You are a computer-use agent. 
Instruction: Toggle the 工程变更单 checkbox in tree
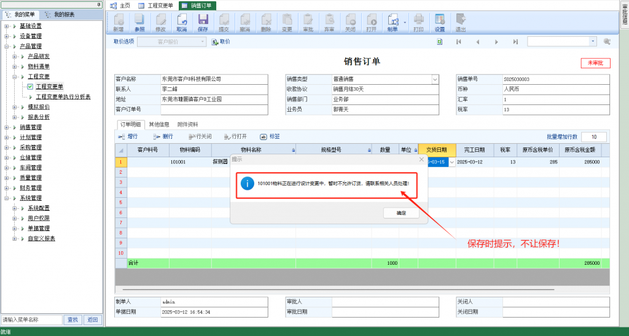click(30, 87)
